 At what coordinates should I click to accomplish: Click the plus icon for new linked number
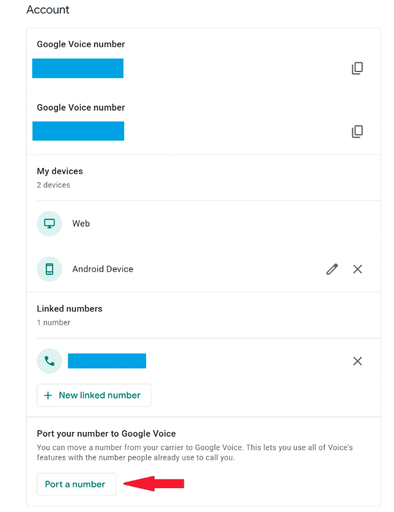48,395
